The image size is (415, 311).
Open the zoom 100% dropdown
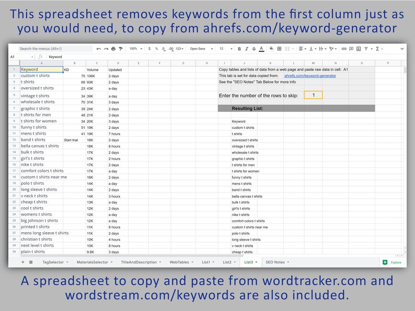(136, 49)
